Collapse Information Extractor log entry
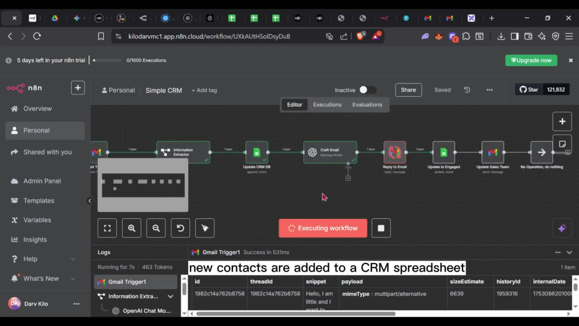Viewport: 579px width, 326px height. pyautogui.click(x=170, y=296)
